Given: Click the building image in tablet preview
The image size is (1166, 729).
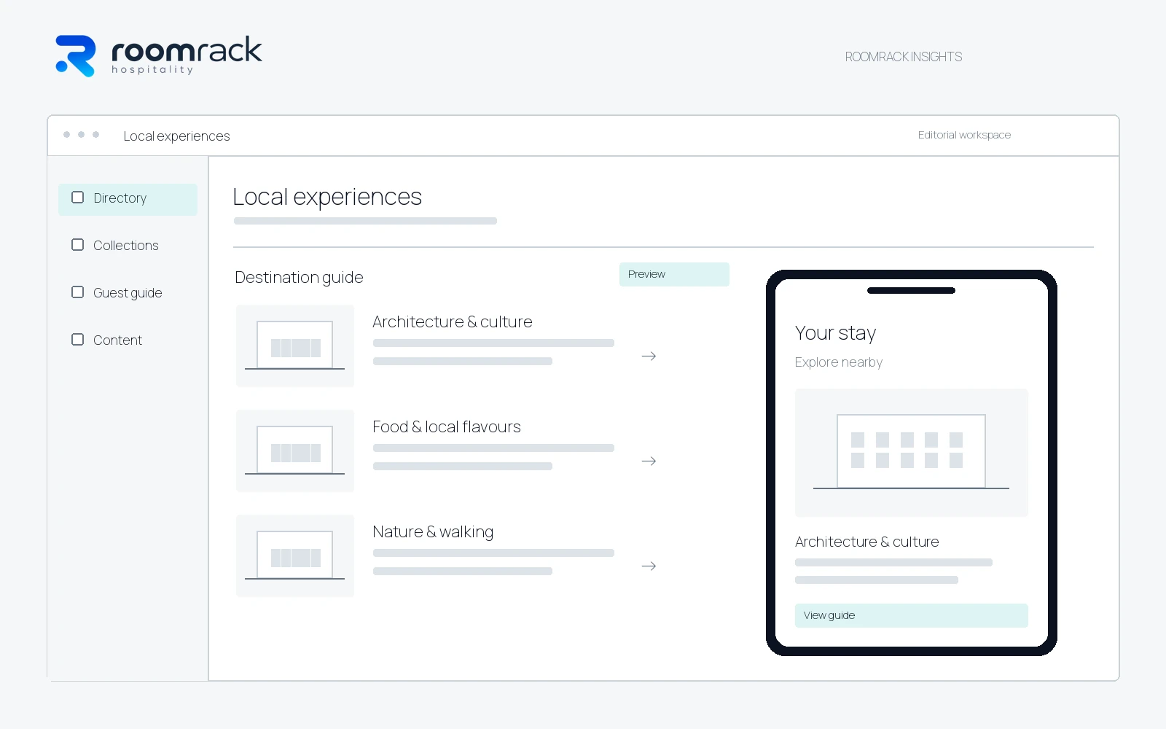Looking at the screenshot, I should point(911,453).
